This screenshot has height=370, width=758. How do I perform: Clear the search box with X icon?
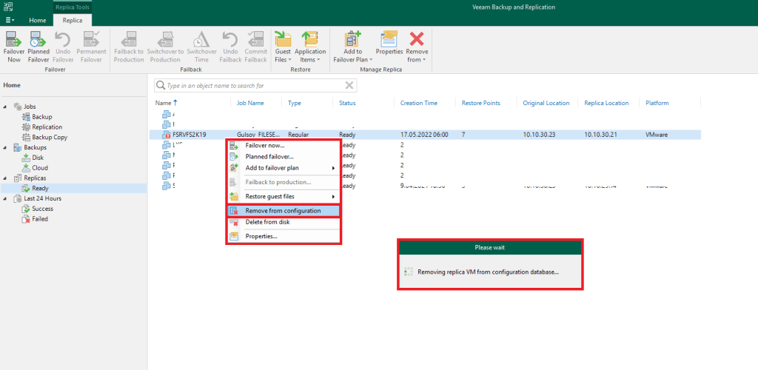pyautogui.click(x=350, y=86)
